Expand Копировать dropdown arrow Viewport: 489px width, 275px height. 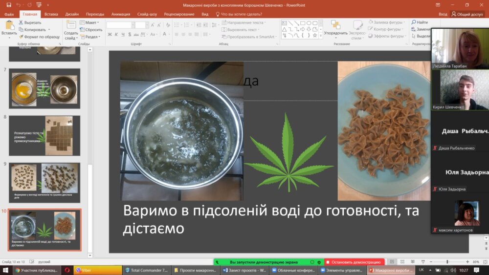pos(49,30)
